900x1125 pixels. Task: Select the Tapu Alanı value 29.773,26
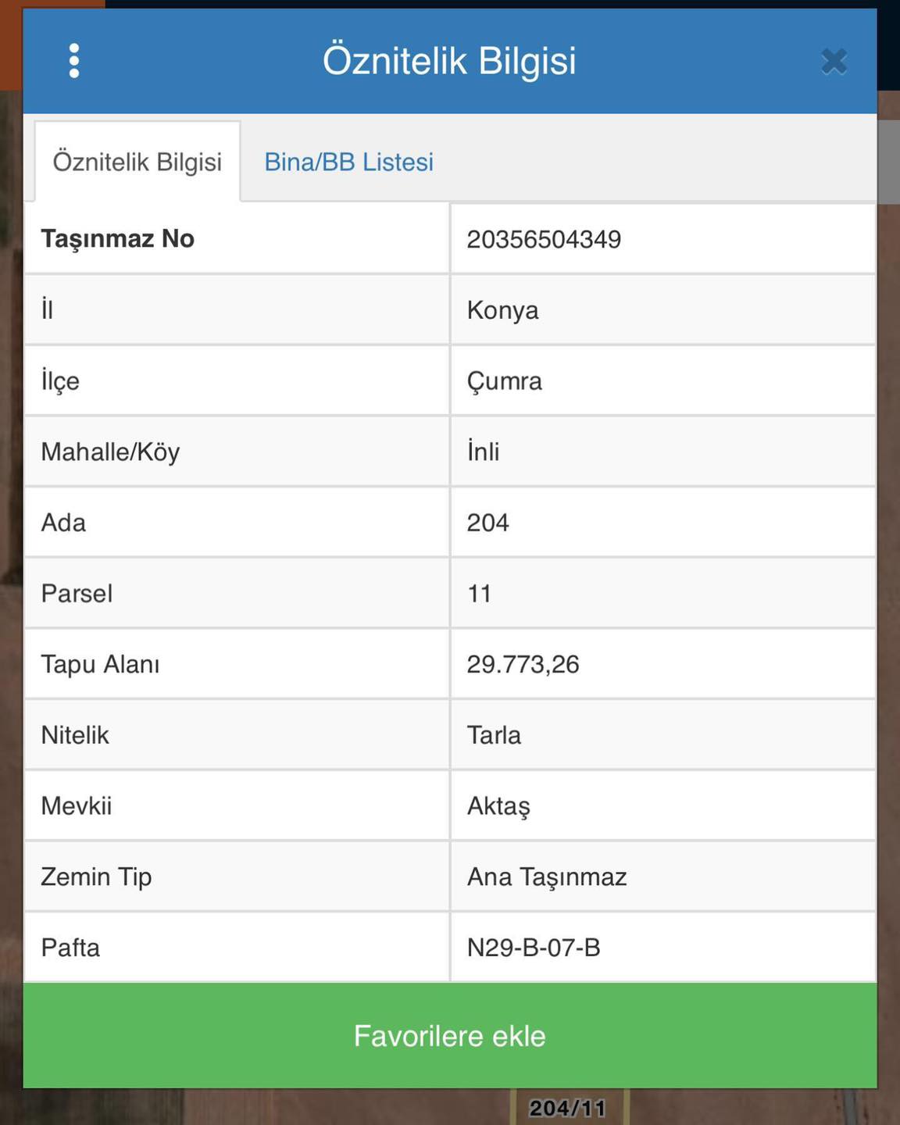523,664
